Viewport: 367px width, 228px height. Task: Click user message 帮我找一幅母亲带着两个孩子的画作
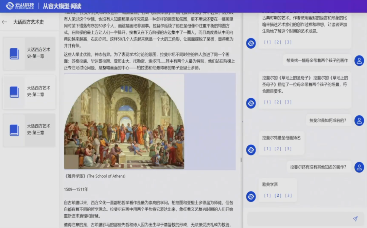pos(317,61)
